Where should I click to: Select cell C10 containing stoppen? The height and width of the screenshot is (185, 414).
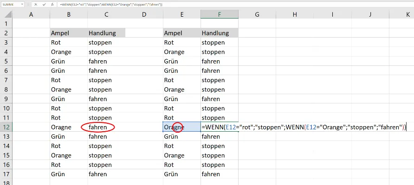106,108
